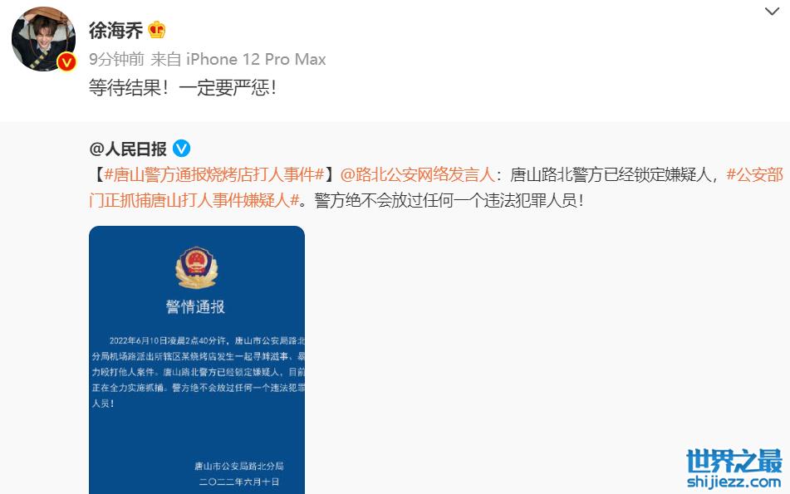This screenshot has width=790, height=494.
Task: Click the police emblem in the notice image
Action: click(197, 267)
